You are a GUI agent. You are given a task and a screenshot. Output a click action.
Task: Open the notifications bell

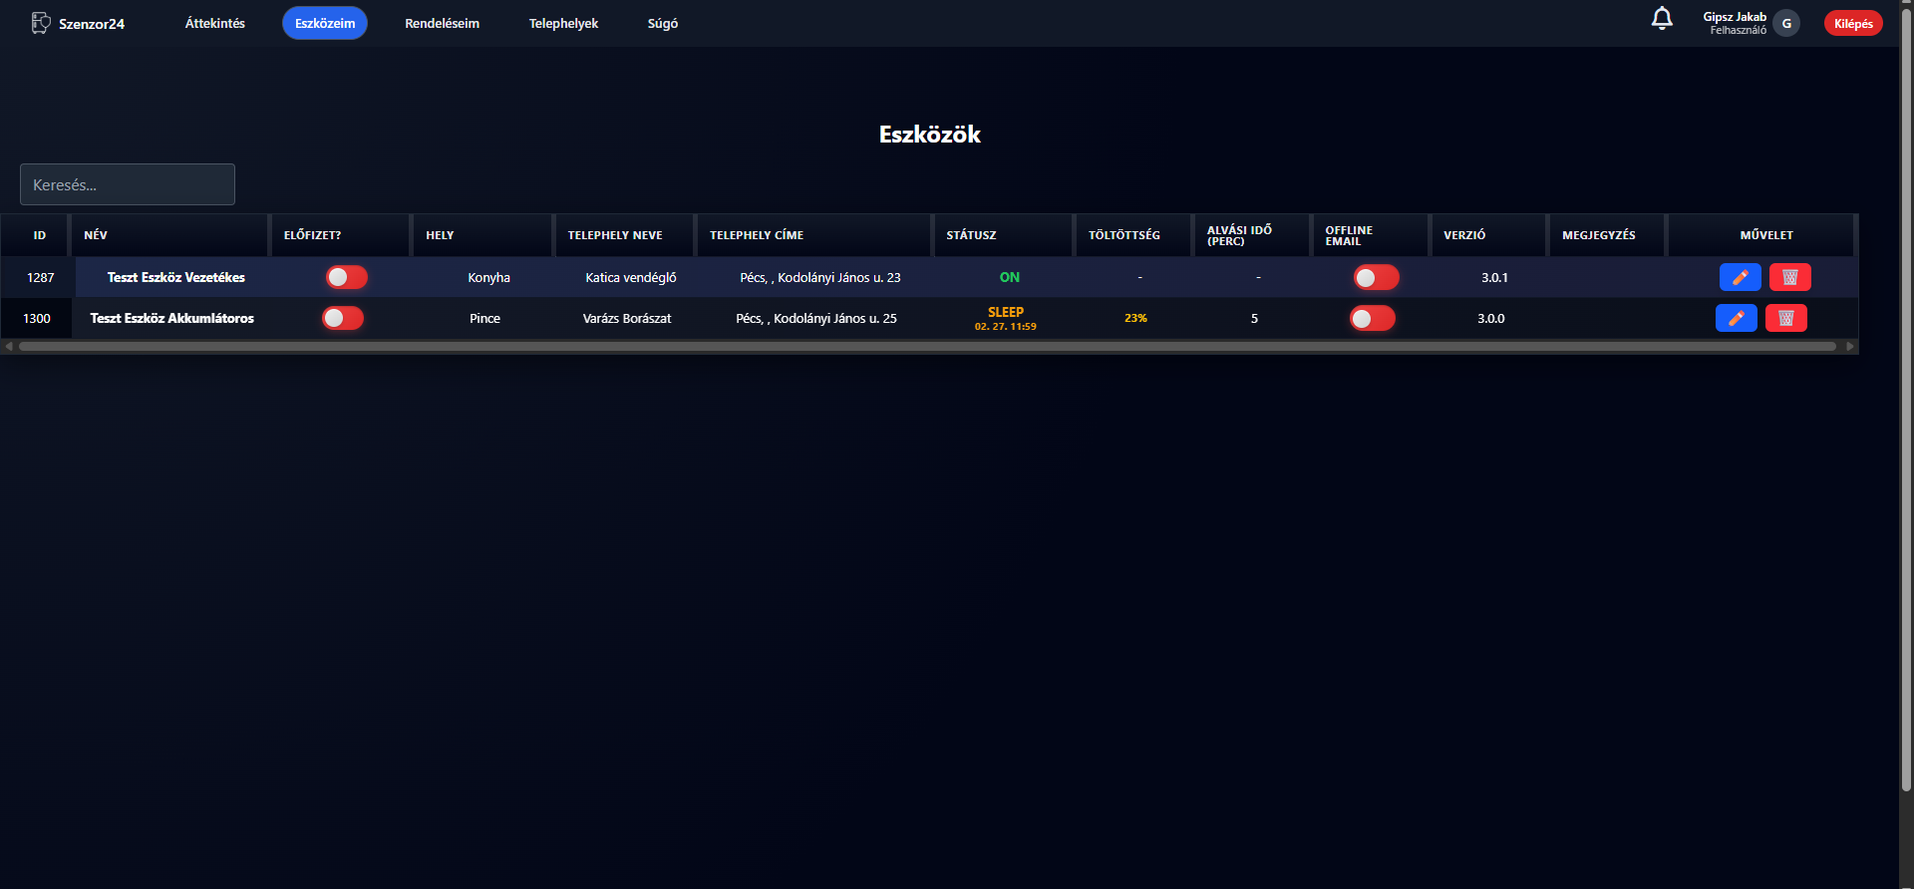tap(1662, 19)
